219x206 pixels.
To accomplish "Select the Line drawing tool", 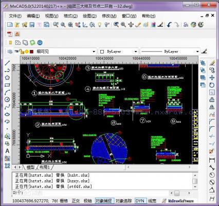I will point(7,63).
